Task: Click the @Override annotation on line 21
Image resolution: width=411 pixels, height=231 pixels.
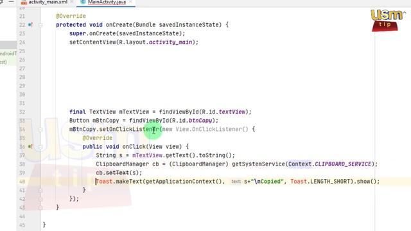Action: coord(71,16)
